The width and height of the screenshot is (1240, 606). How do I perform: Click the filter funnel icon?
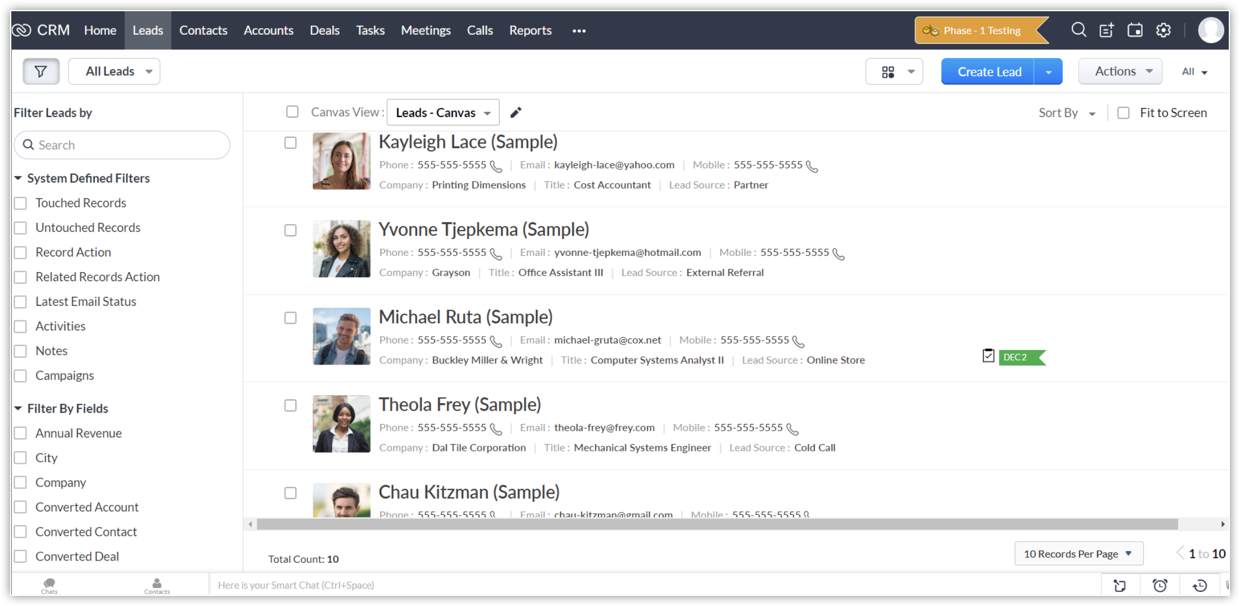(x=41, y=72)
